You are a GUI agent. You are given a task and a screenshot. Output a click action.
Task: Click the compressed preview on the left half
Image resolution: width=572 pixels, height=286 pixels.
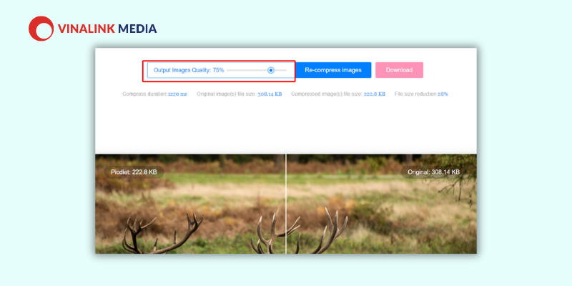point(190,215)
